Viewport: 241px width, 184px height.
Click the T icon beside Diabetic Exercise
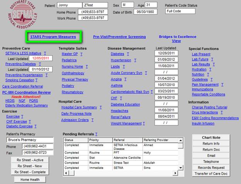(36, 126)
